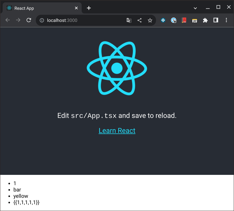
Task: Click the share page icon
Action: point(140,20)
